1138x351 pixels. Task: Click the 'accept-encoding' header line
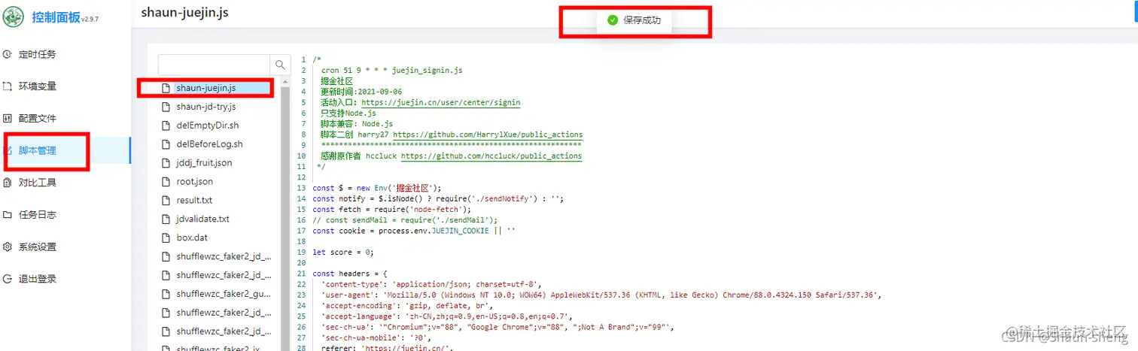407,306
